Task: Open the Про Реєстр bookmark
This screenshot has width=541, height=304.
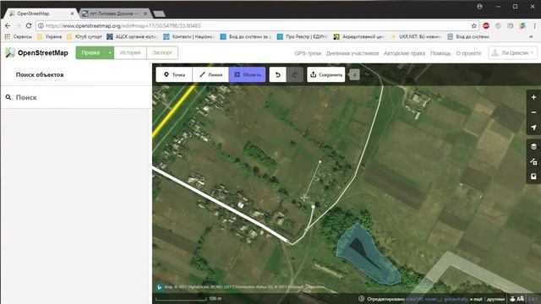Action: (x=303, y=36)
